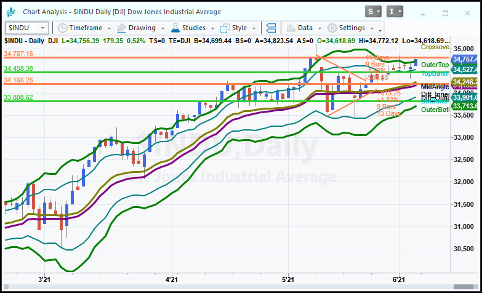Open the S symbol link dropdown
Image resolution: width=482 pixels, height=293 pixels.
[x=373, y=12]
